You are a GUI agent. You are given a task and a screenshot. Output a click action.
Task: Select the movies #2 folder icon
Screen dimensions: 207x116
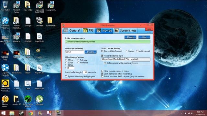[16, 101]
